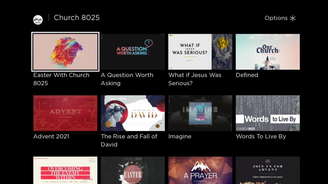Screen dimensions: 328x184
Task: Open the Options menu
Action: pyautogui.click(x=280, y=18)
